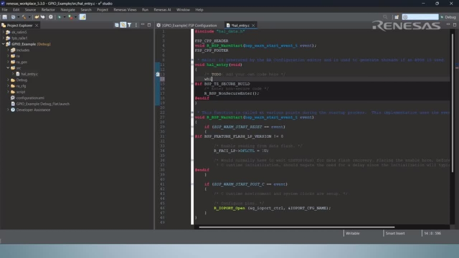This screenshot has width=459, height=258.
Task: Click the Writable status bar entry
Action: point(352,234)
